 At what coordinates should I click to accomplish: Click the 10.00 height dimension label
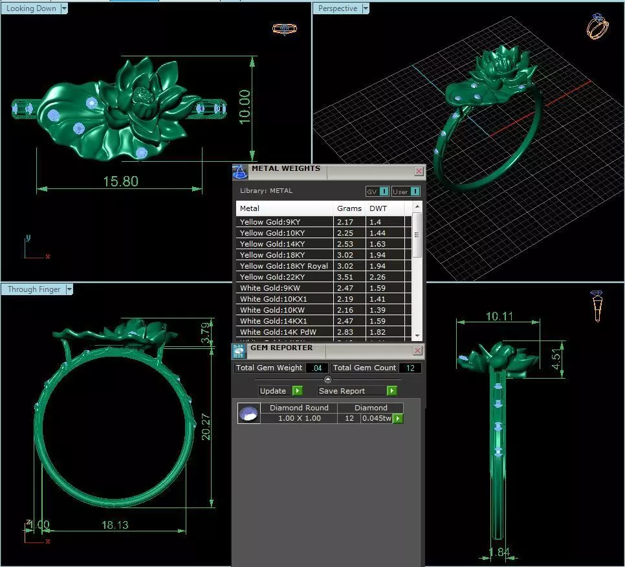(245, 106)
